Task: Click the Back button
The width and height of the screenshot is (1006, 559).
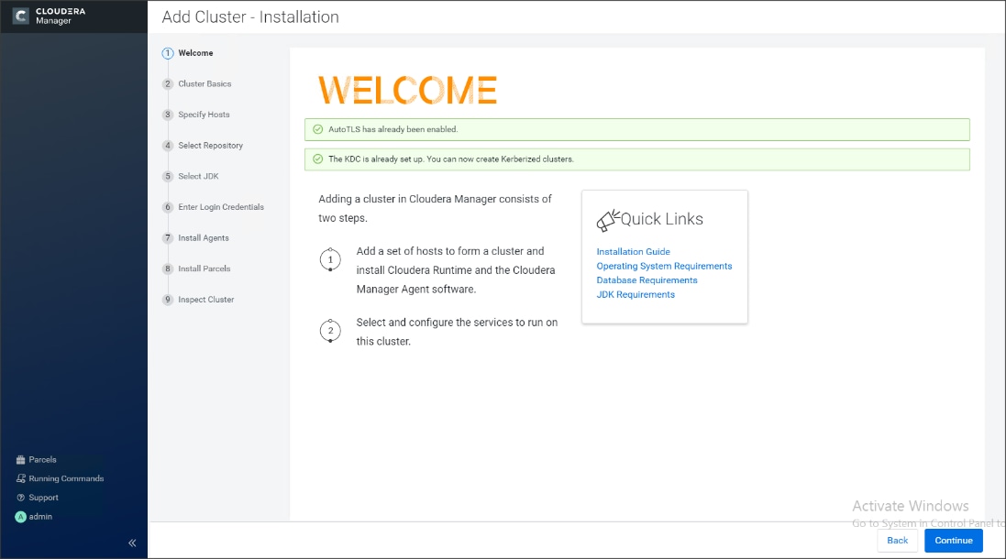Action: pyautogui.click(x=898, y=541)
